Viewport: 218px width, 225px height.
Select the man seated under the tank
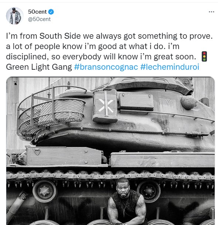pos(126,202)
